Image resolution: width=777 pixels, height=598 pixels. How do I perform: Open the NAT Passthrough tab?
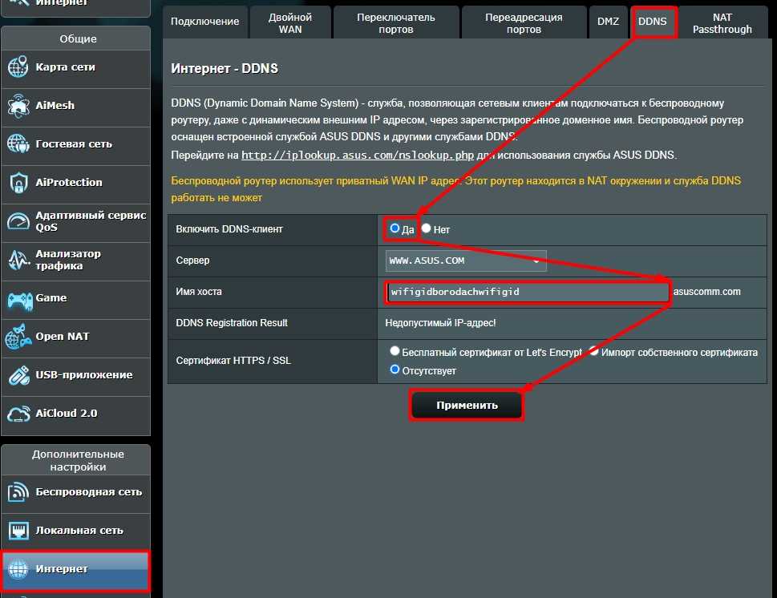tap(722, 22)
